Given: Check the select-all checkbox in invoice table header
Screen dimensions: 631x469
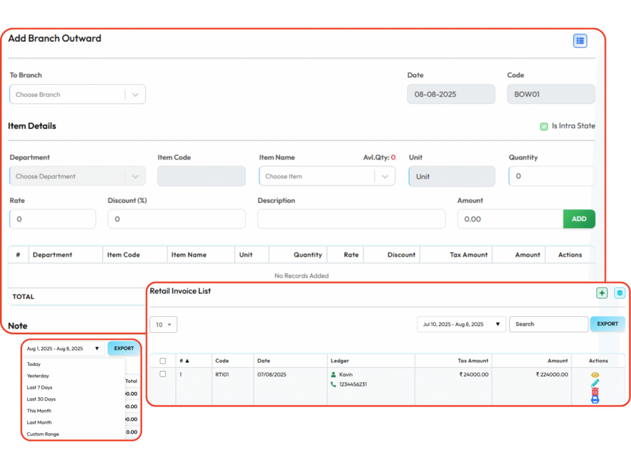Looking at the screenshot, I should [x=163, y=361].
